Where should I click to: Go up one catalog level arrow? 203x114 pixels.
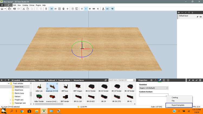(9, 80)
